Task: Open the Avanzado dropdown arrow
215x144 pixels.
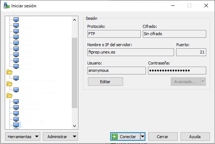Action: coord(203,82)
